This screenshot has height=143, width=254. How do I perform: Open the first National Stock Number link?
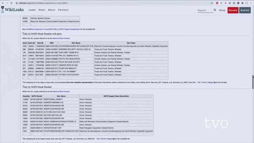tap(61, 38)
